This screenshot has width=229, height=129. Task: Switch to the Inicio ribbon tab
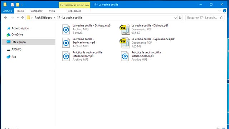(x=20, y=11)
